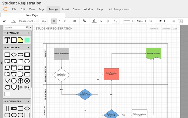Viewport: 188px width, 118px height.
Task: Select the flowchart Database cylinder shape
Action: click(x=14, y=68)
